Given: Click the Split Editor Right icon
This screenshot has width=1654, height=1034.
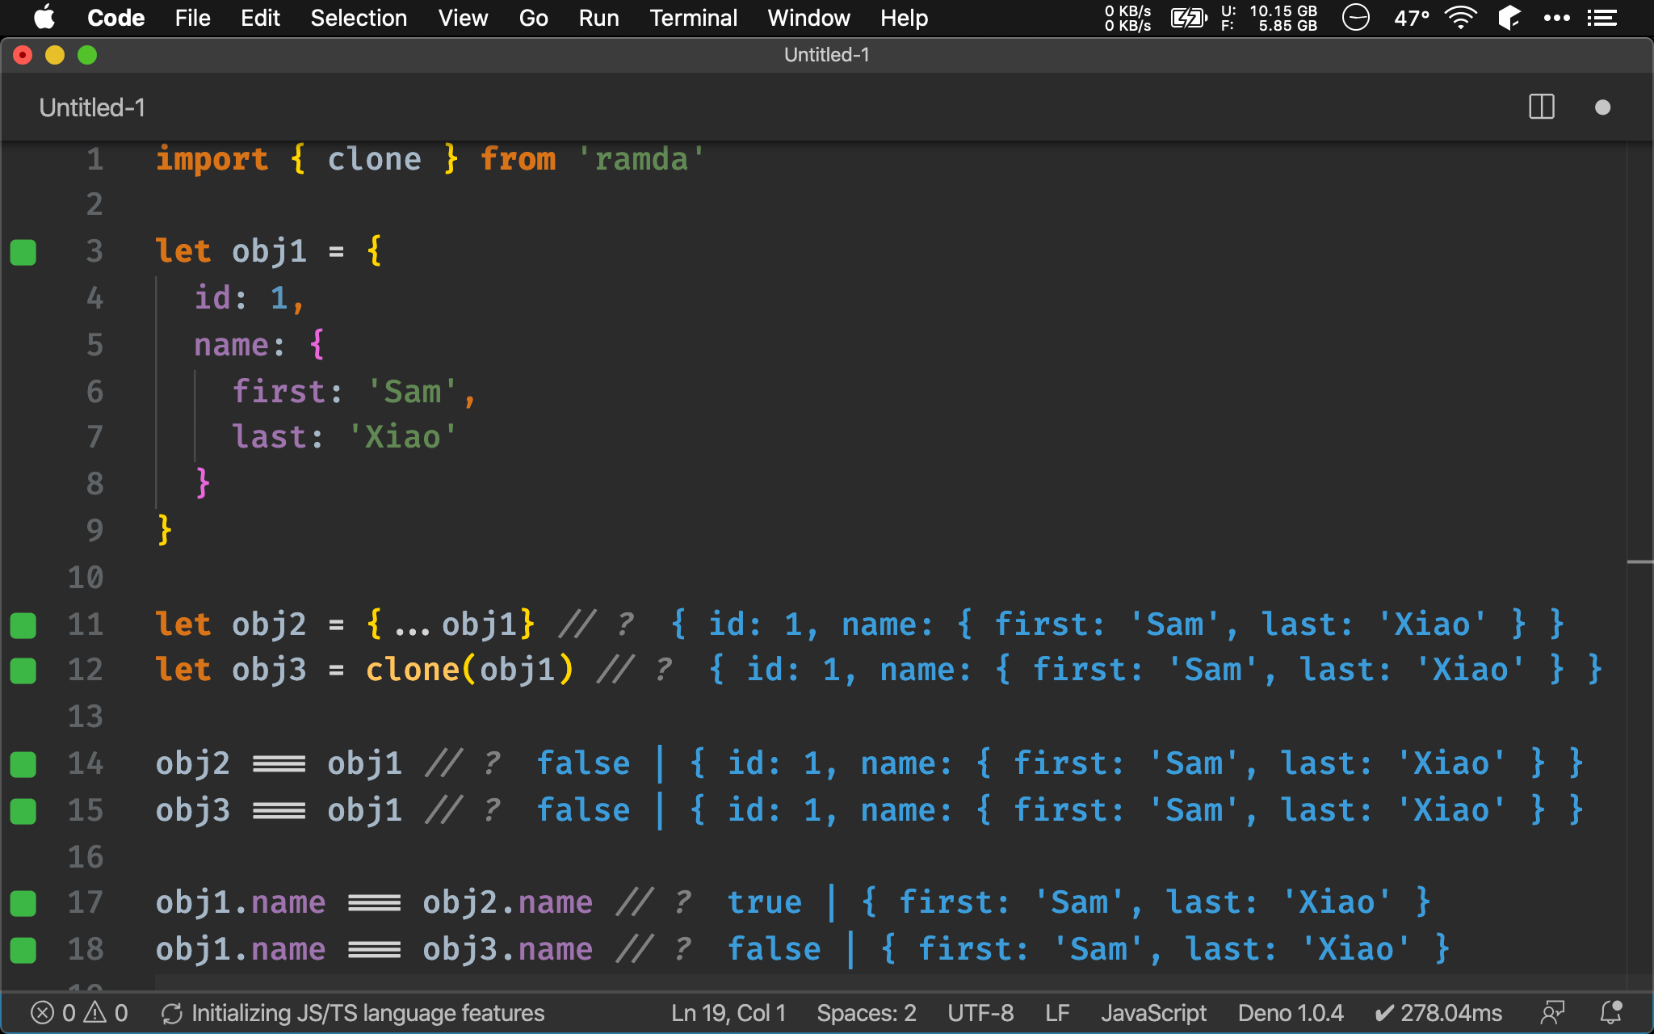Looking at the screenshot, I should point(1542,107).
